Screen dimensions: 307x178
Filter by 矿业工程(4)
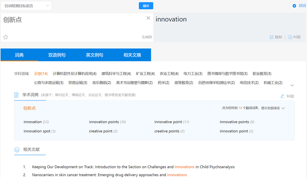[x=145, y=74]
